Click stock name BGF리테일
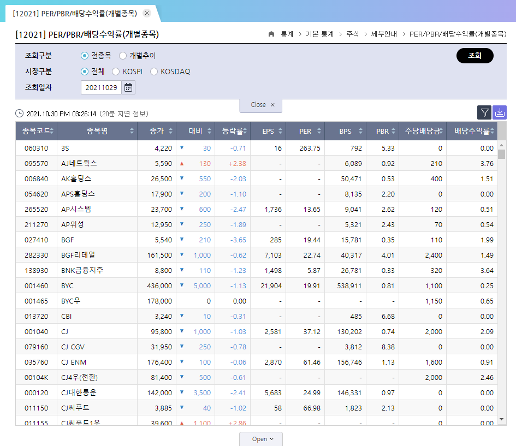 [78, 255]
